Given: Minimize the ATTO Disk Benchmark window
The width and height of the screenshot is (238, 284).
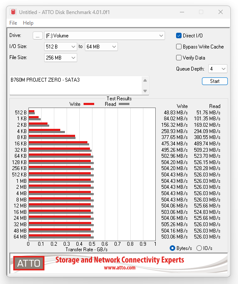Looking at the screenshot, I should click(182, 12).
